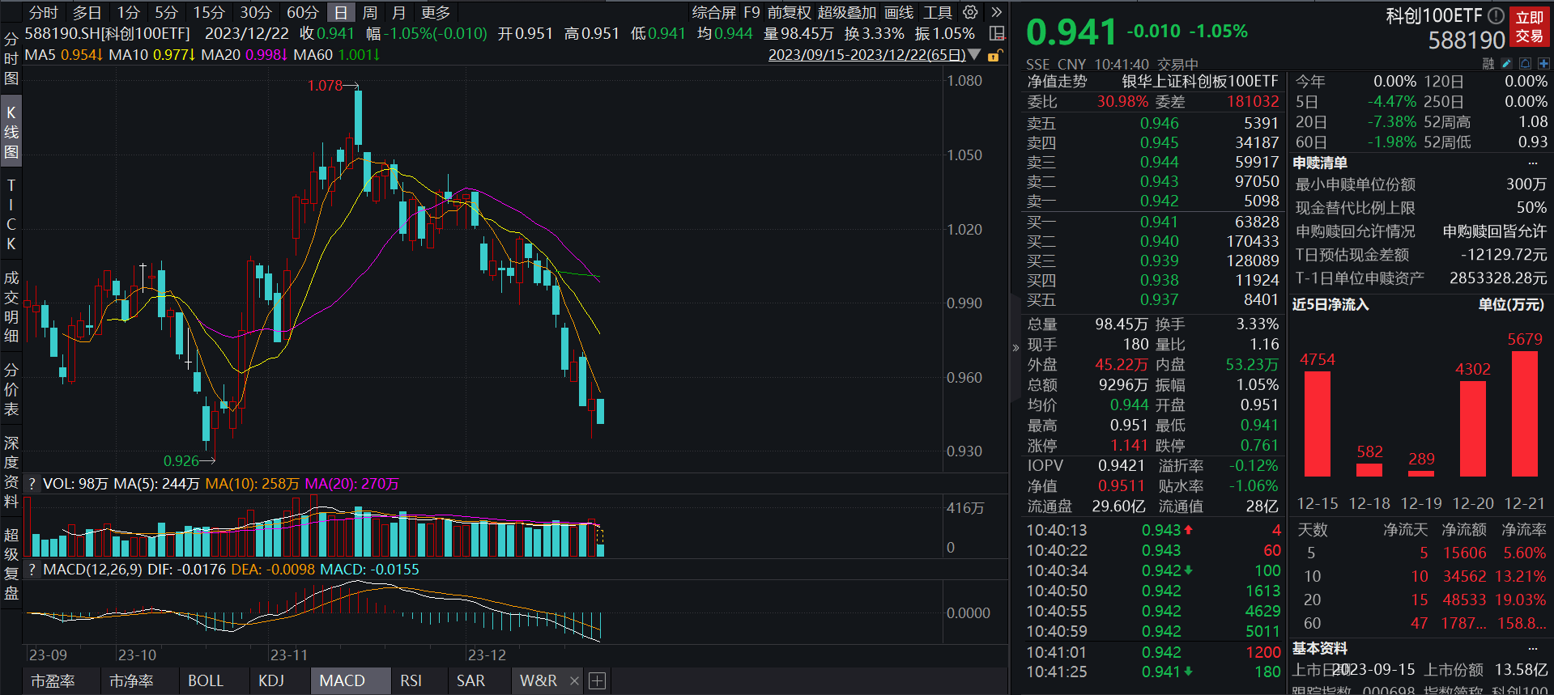The height and width of the screenshot is (695, 1554).
Task: Click the MA5 0.954 label
Action: 63,55
